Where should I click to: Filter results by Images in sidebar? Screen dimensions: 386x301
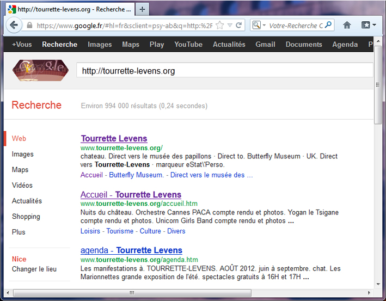tap(23, 154)
